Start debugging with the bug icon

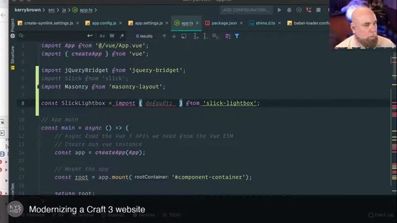[289, 10]
